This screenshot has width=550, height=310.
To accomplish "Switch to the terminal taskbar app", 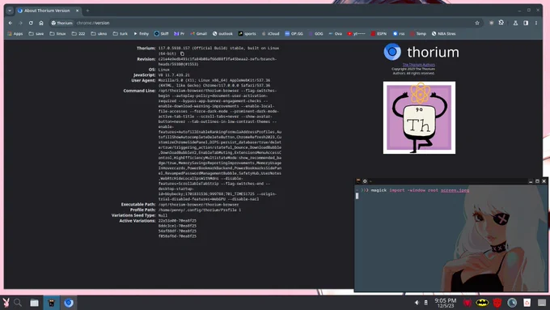I will tap(51, 303).
